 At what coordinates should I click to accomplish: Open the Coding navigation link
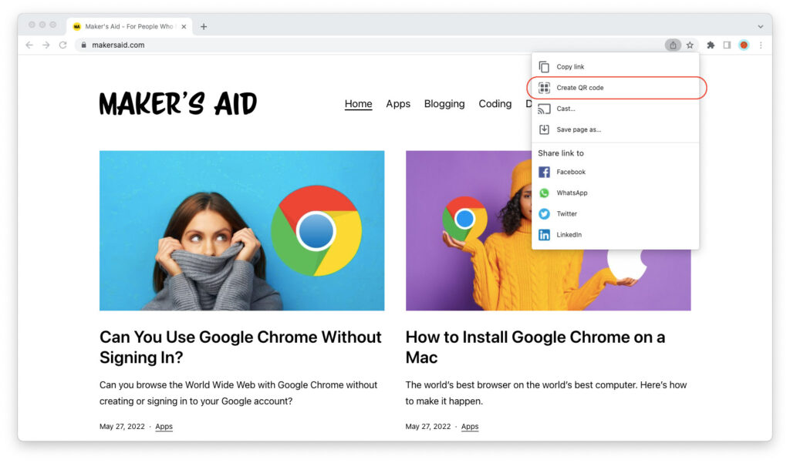coord(495,104)
